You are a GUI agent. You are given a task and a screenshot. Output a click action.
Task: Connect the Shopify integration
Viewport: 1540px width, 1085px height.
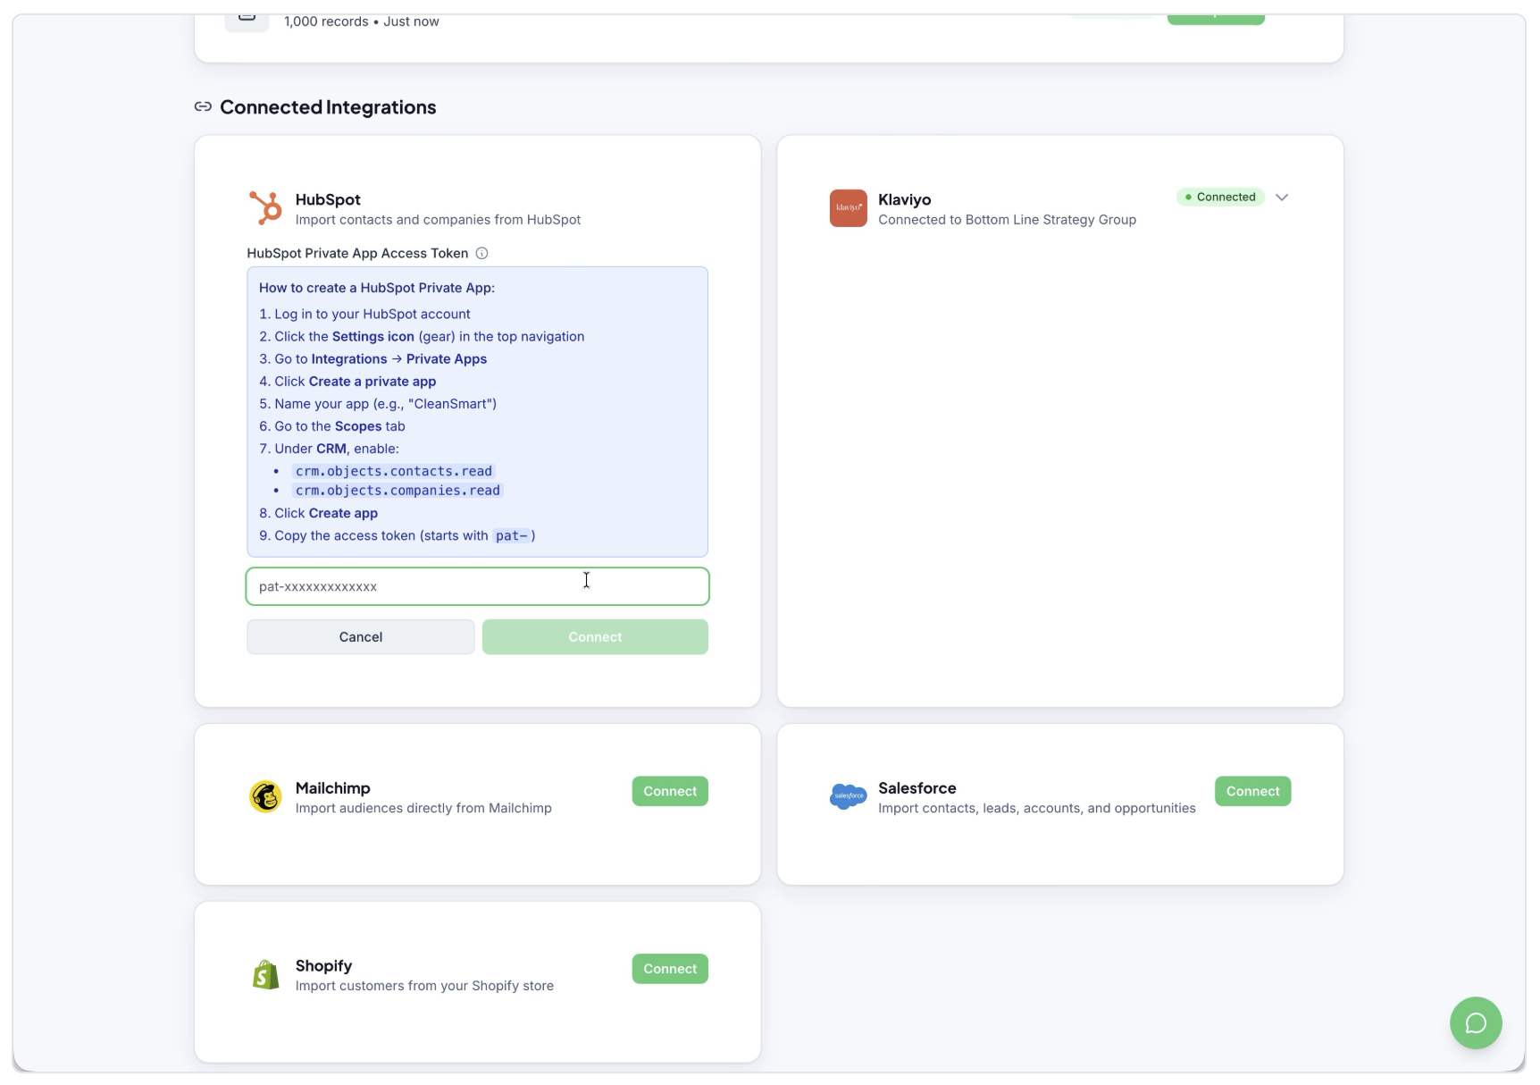pyautogui.click(x=670, y=969)
